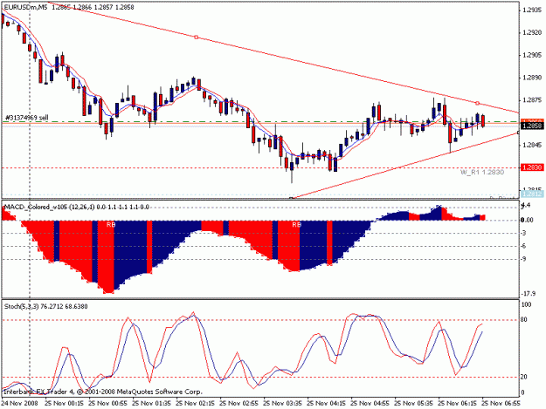Viewport: 546px width, 409px height.
Task: Click the 1.2890 price axis value
Action: (x=532, y=78)
